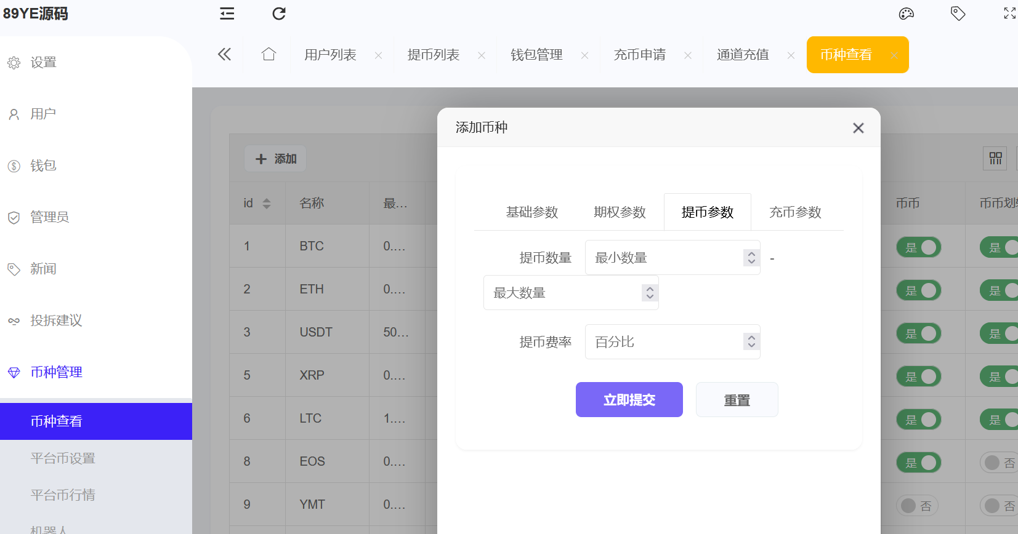1018x534 pixels.
Task: Click the dollar coin icon beside 钱包
Action: point(14,166)
